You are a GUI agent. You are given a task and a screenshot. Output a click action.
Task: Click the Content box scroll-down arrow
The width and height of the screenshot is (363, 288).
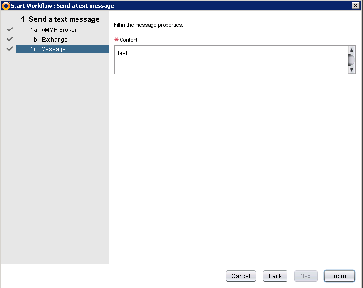coord(352,70)
